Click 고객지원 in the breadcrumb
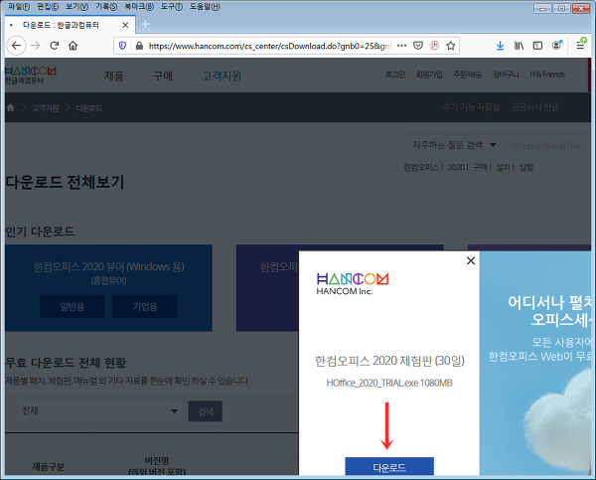 (x=45, y=108)
